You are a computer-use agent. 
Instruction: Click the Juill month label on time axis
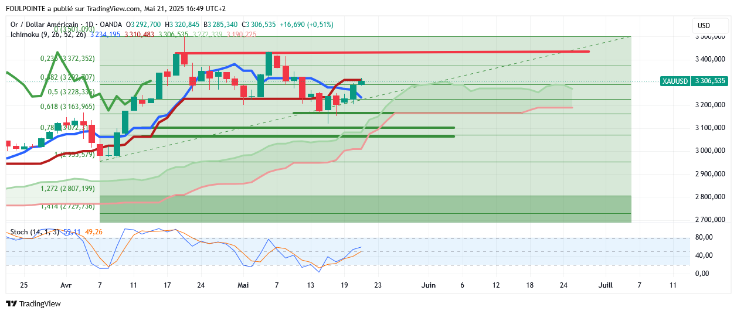tap(605, 285)
